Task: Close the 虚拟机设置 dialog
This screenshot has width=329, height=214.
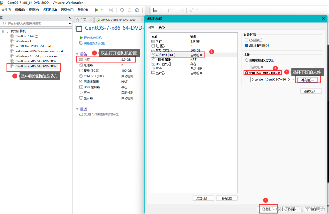Action: pyautogui.click(x=323, y=18)
